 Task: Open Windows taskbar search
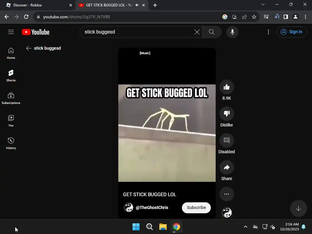point(149,227)
